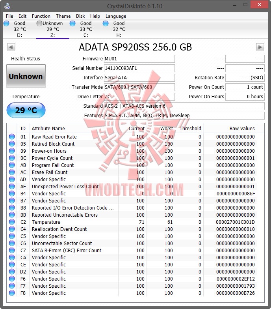Select the D: drive tab

point(20,29)
